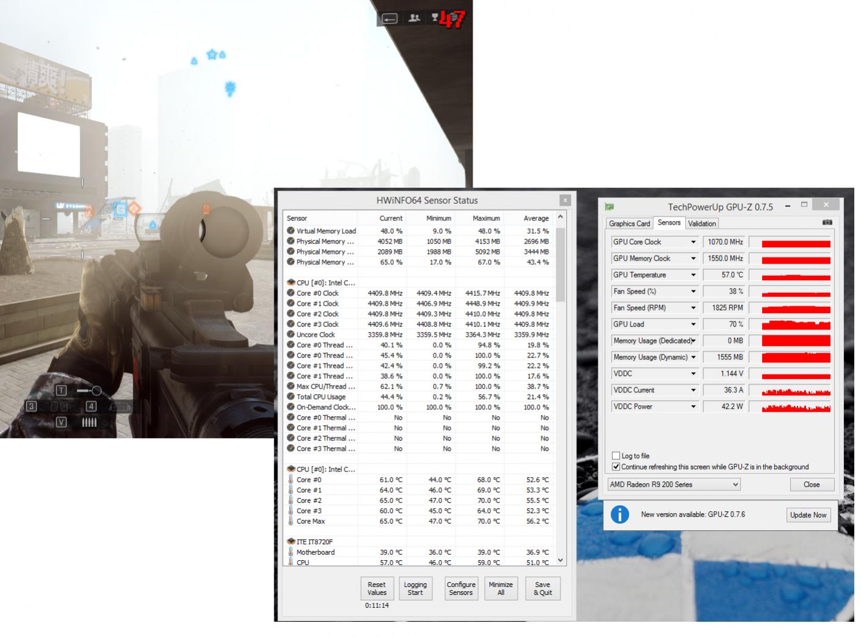Click the thermometer icon of the 61.0 °C Core #0 row
This screenshot has height=637, width=861.
(291, 480)
